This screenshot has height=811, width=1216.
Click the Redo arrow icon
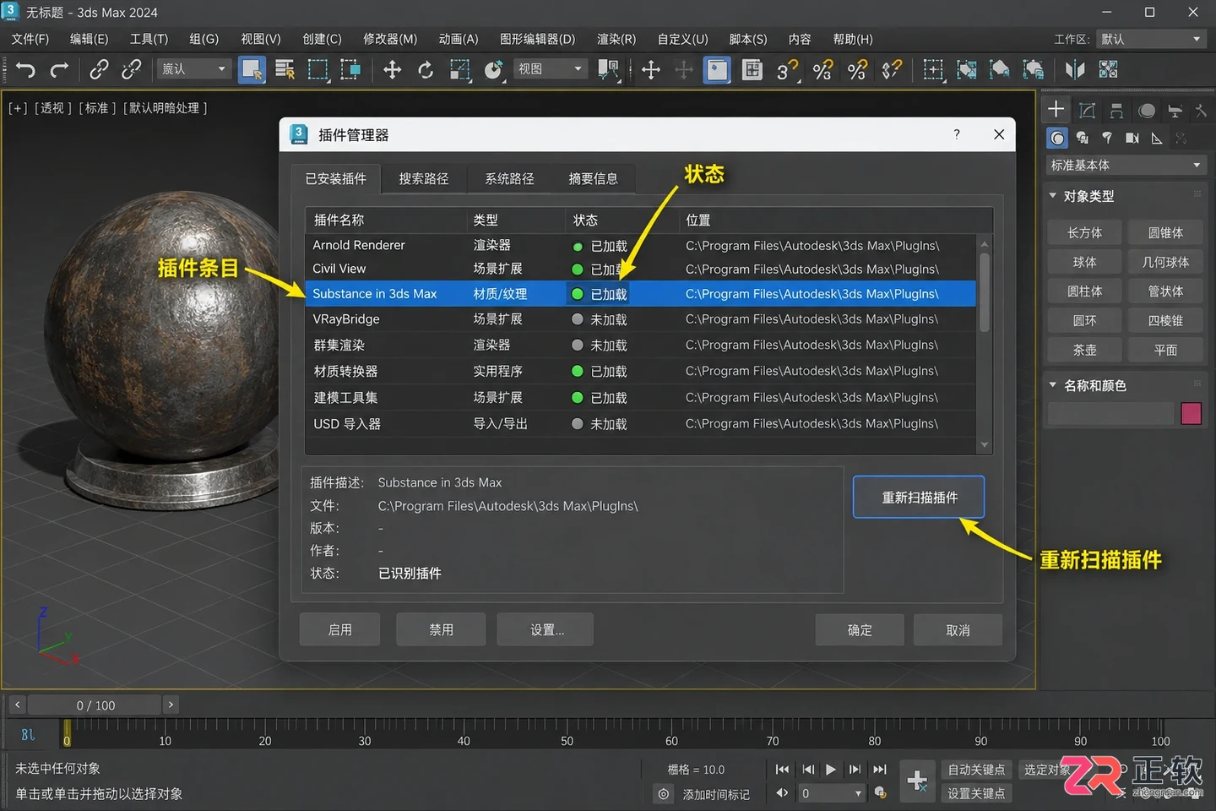pos(59,70)
